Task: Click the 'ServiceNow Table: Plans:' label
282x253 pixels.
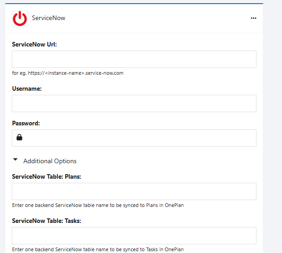Action: point(47,176)
